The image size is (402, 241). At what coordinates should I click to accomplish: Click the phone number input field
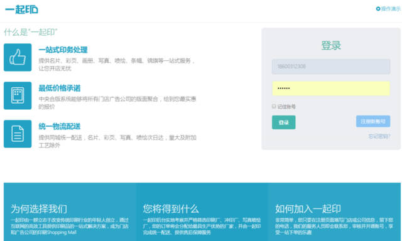331,67
